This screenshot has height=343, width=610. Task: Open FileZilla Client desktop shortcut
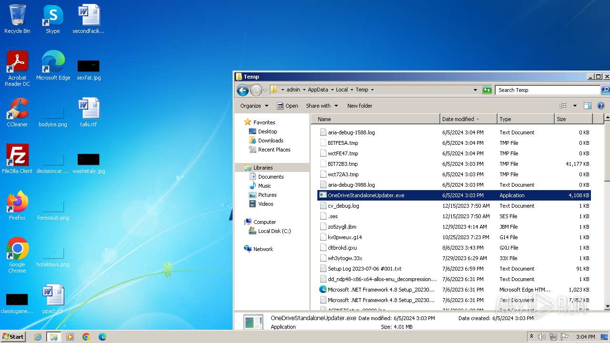17,159
